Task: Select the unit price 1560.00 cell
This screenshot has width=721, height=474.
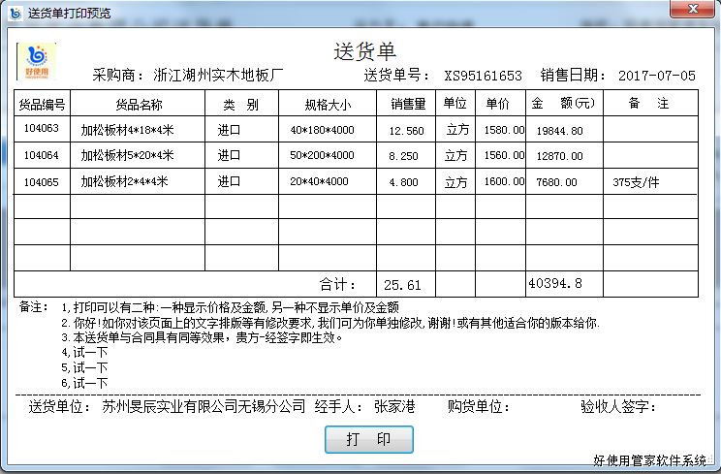Action: (504, 155)
